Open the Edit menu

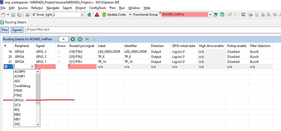click(12, 8)
